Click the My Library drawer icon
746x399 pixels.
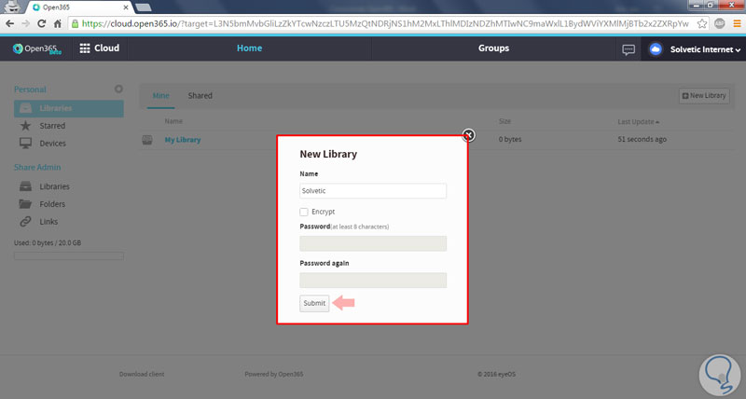147,140
